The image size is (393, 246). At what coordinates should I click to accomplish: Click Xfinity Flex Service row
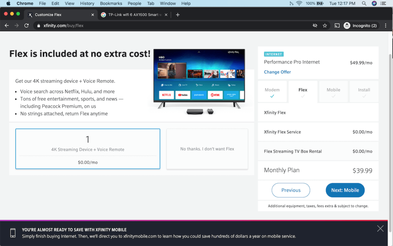pos(318,132)
